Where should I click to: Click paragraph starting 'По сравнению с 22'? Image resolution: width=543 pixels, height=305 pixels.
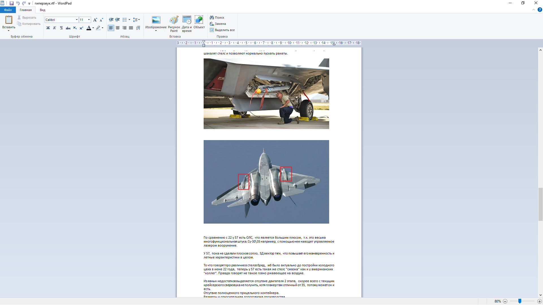point(269,241)
